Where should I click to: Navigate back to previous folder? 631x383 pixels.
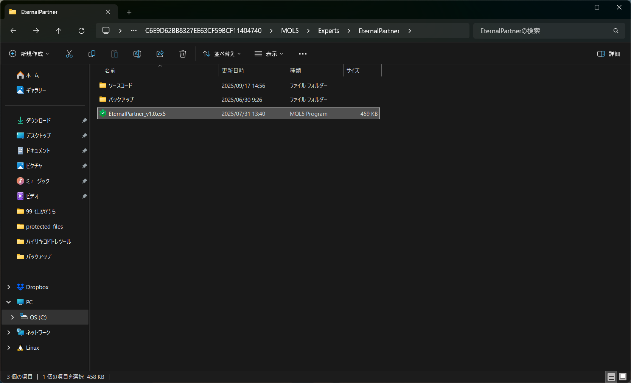(x=14, y=31)
